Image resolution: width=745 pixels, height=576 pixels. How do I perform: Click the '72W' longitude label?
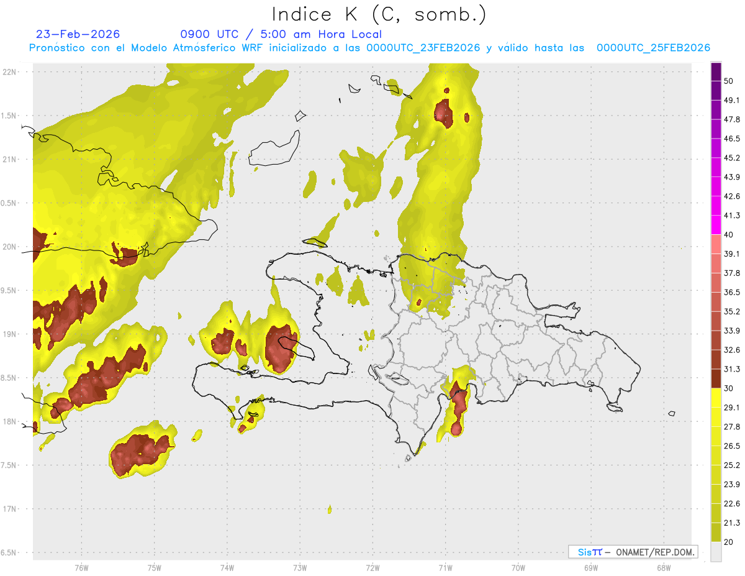(372, 568)
